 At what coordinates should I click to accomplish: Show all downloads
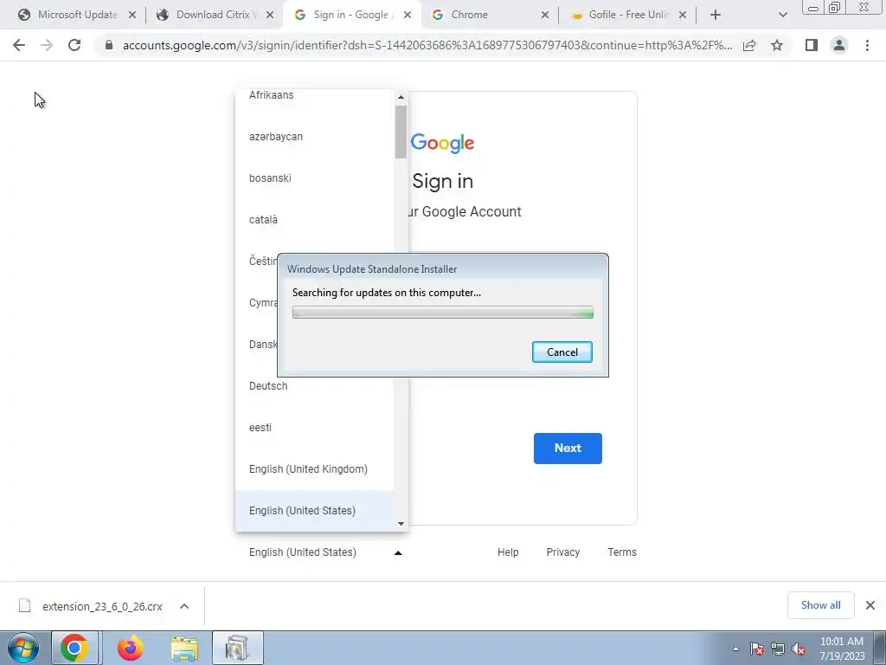point(820,605)
